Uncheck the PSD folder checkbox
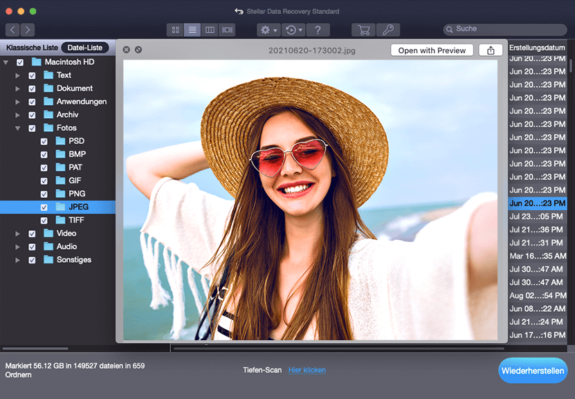Viewport: 575px width, 399px height. pyautogui.click(x=44, y=141)
